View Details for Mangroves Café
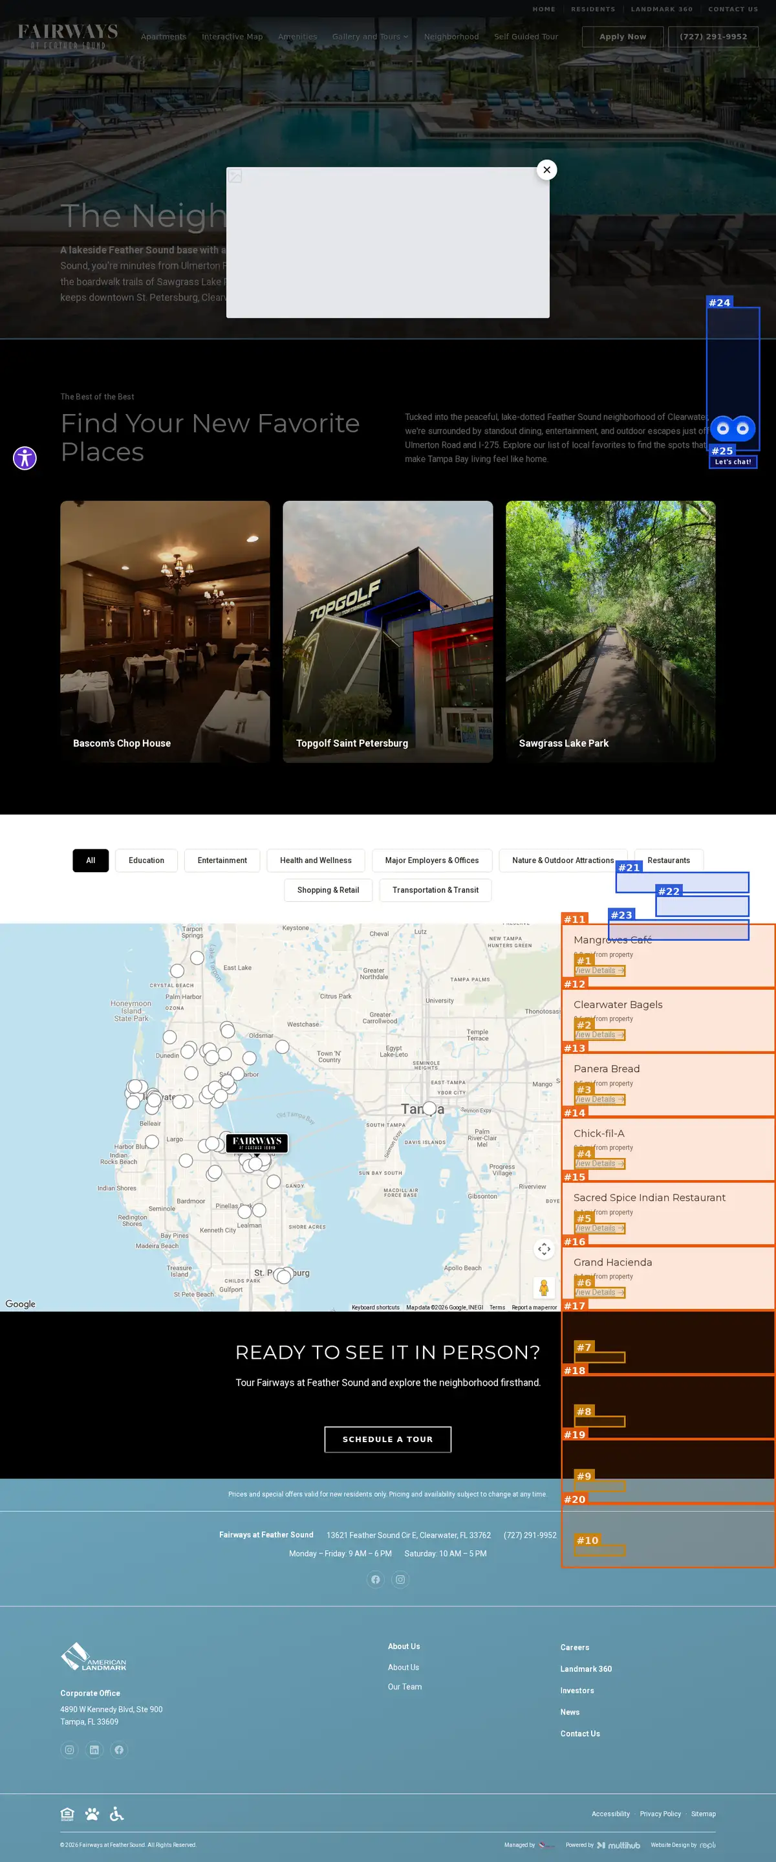This screenshot has height=1862, width=776. (599, 970)
